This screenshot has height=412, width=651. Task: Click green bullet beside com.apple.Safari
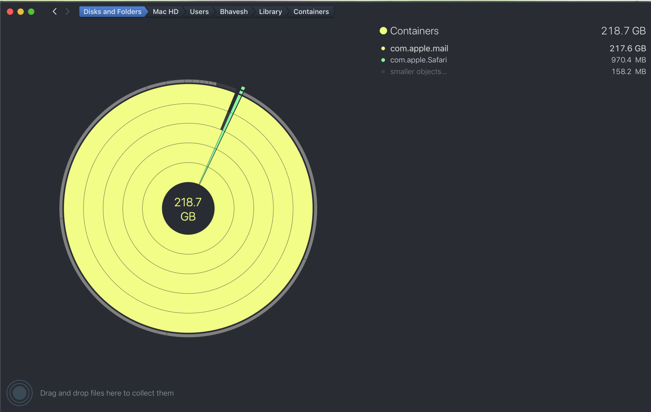pos(383,60)
